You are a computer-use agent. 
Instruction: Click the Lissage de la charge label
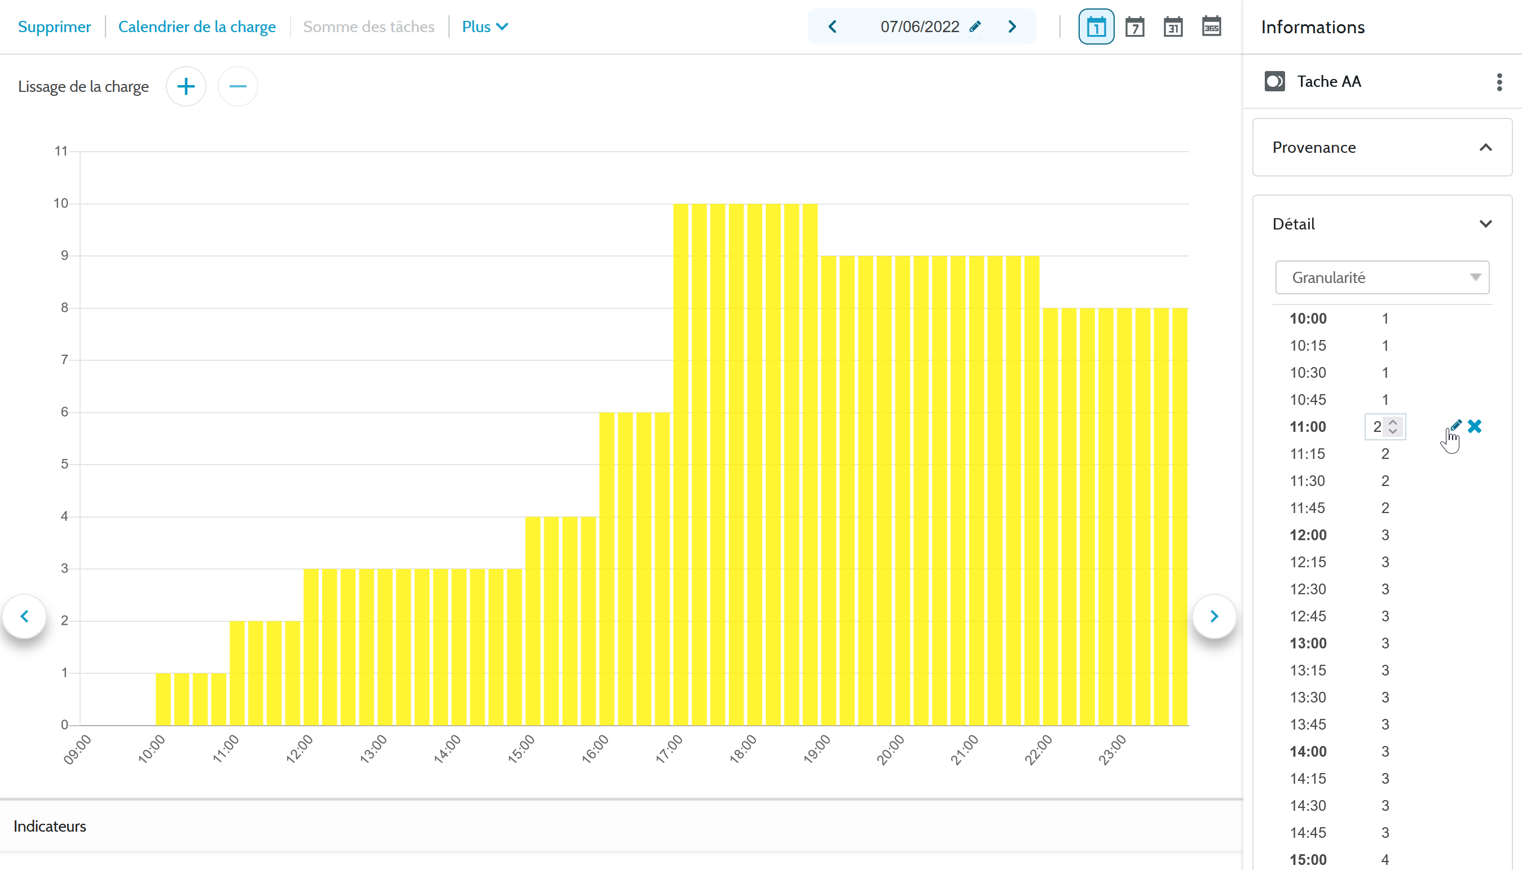(x=83, y=87)
